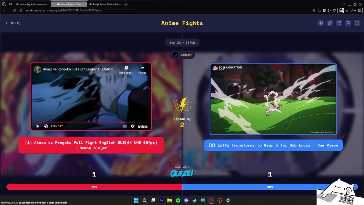Click the Quizei logo at bottom
364x205 pixels.
182,173
